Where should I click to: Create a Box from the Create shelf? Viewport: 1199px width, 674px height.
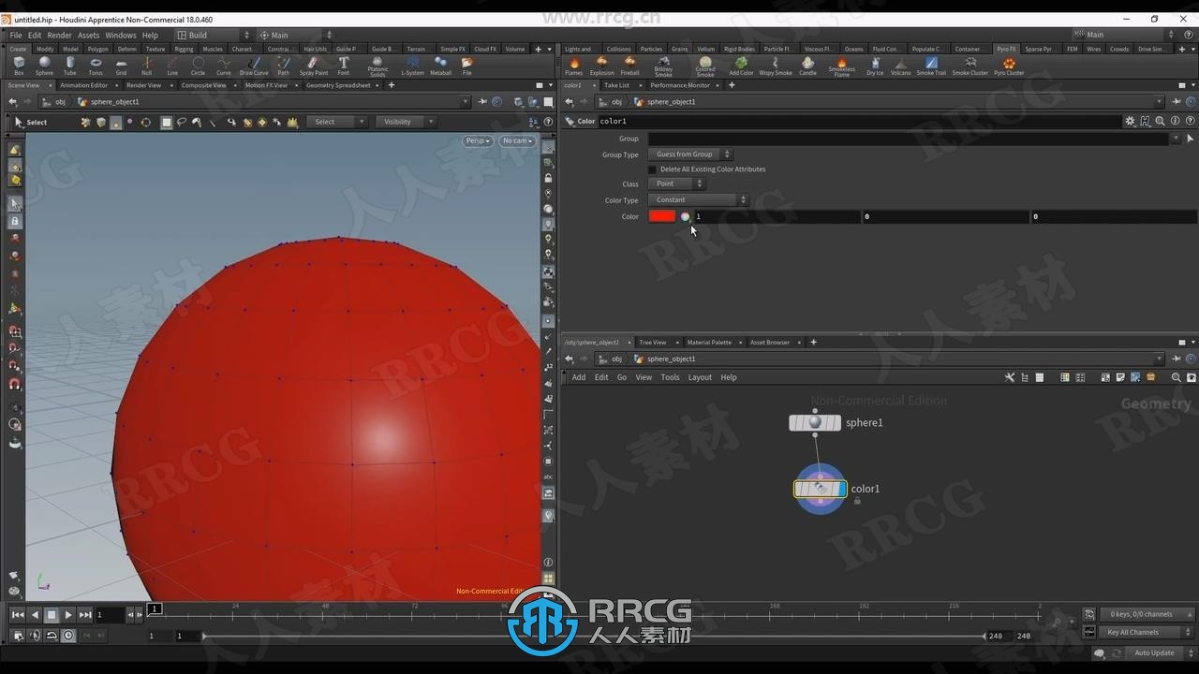[19, 66]
